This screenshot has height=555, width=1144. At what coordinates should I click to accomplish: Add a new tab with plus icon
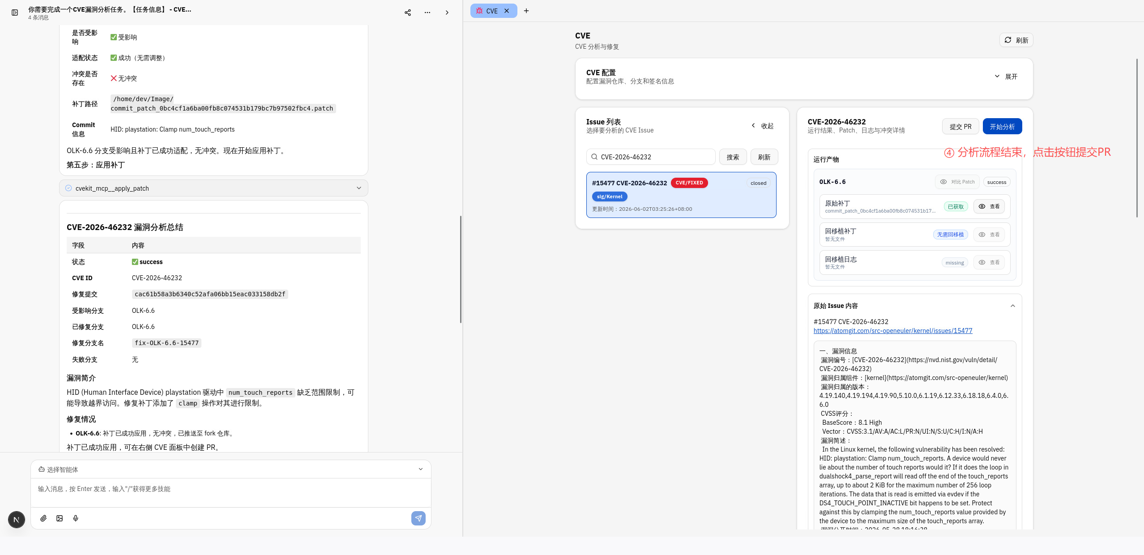coord(526,11)
